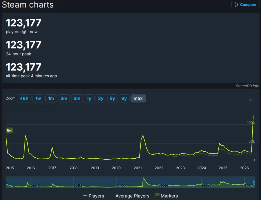
Task: Set zoom to 6y
Action: 112,98
